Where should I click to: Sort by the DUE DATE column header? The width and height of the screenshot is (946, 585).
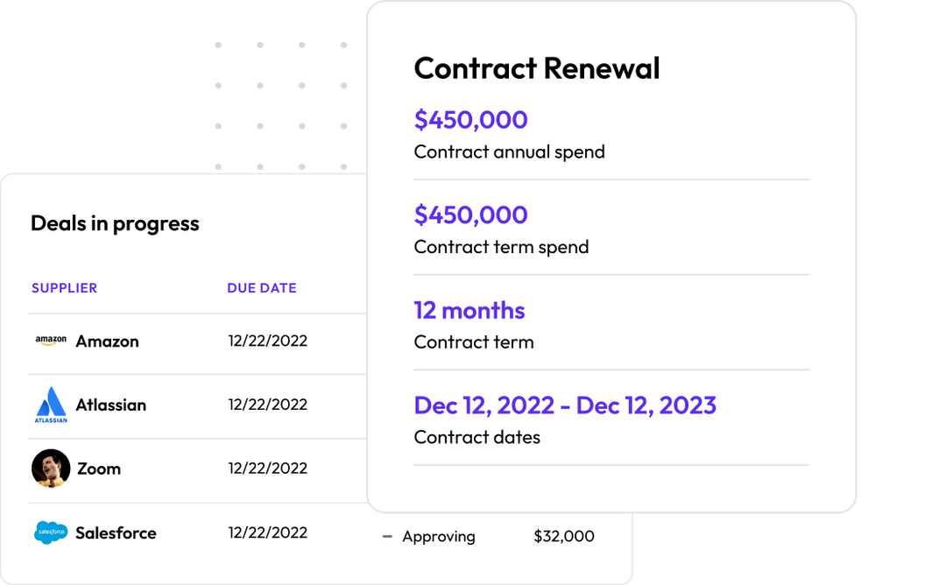pos(262,287)
